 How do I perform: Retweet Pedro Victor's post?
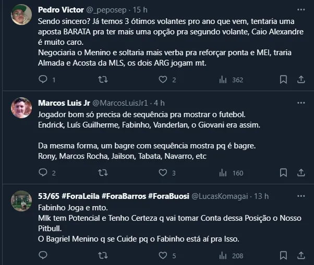pyautogui.click(x=103, y=80)
